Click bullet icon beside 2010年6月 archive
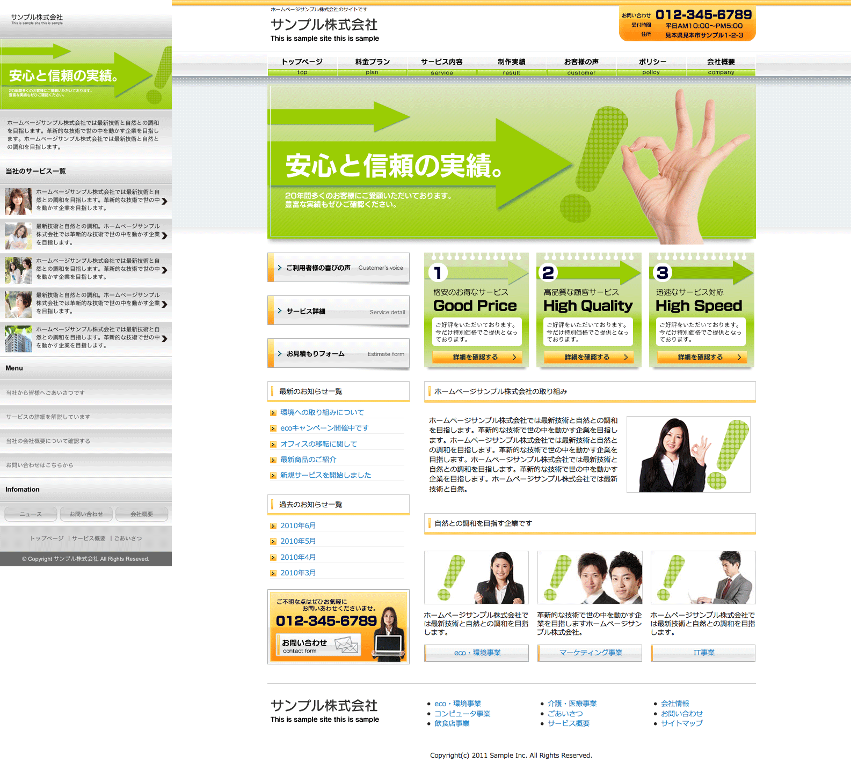Viewport: 851px width, 762px height. point(273,526)
